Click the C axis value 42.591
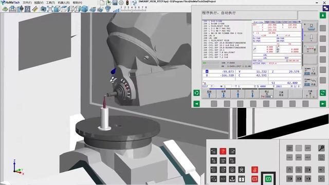 point(262,76)
